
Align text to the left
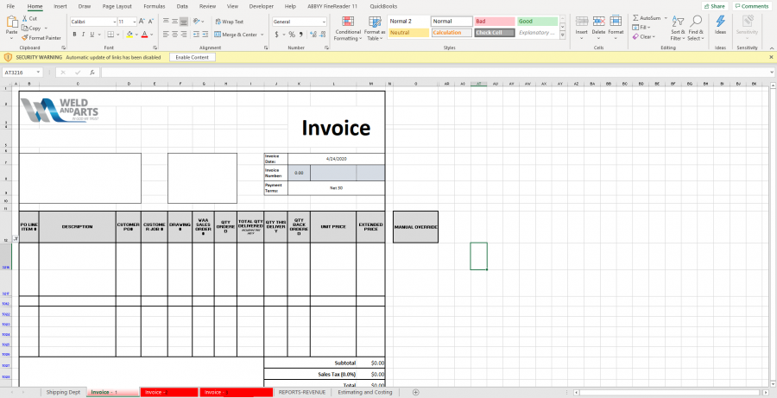click(x=166, y=35)
